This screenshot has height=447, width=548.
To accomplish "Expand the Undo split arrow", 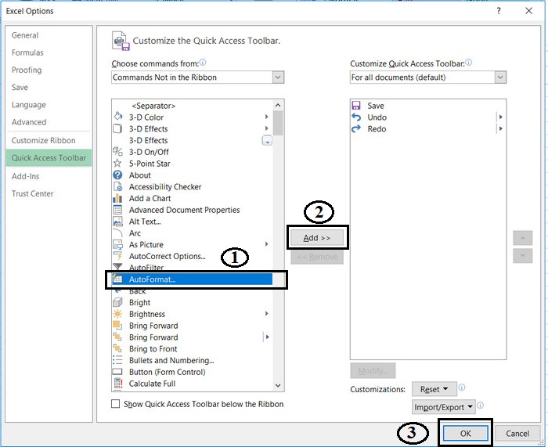I will tap(500, 117).
